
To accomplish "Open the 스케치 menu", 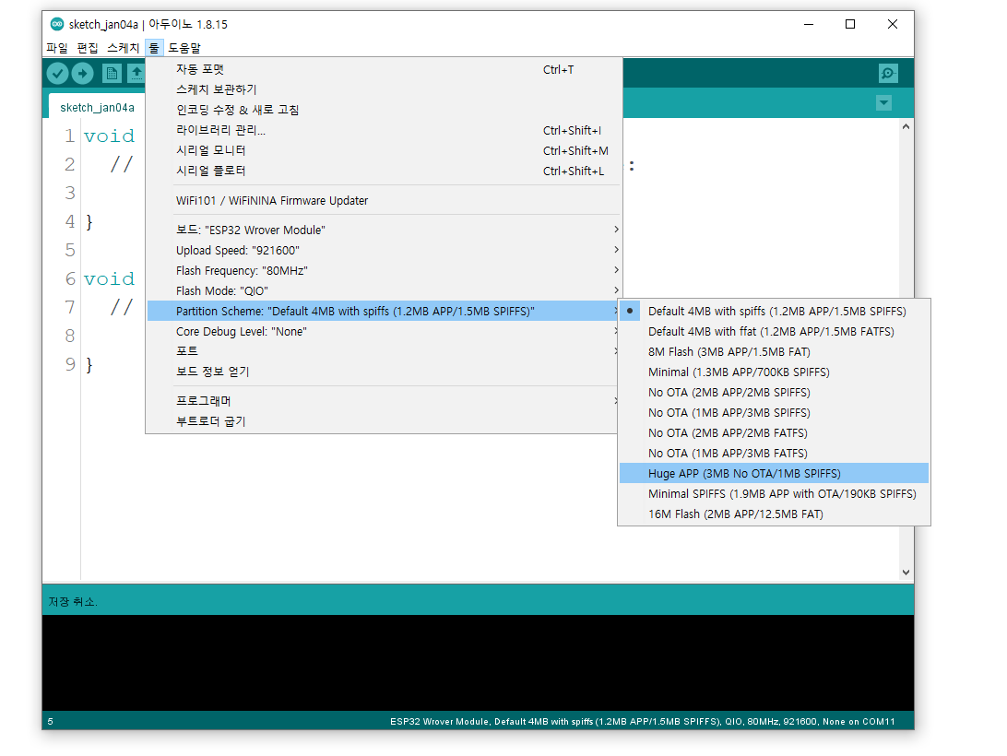I will pyautogui.click(x=124, y=48).
